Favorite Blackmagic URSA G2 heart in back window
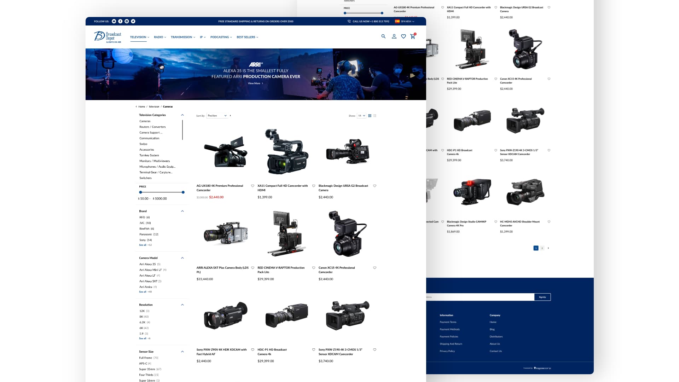Screen dimensions: 679x382 tap(549, 7)
